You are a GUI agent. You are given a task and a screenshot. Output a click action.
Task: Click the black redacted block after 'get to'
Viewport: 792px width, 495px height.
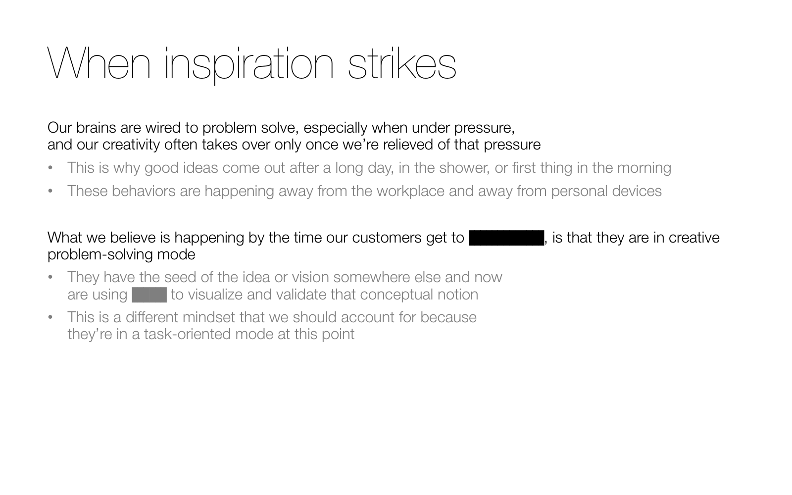pyautogui.click(x=506, y=238)
